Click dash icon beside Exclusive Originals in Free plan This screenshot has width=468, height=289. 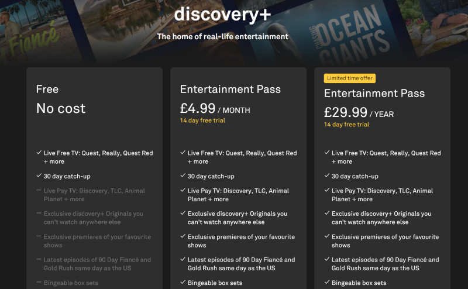pyautogui.click(x=39, y=213)
